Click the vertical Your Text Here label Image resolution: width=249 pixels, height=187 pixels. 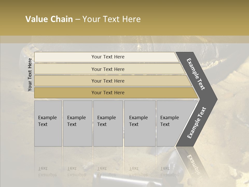click(x=30, y=75)
